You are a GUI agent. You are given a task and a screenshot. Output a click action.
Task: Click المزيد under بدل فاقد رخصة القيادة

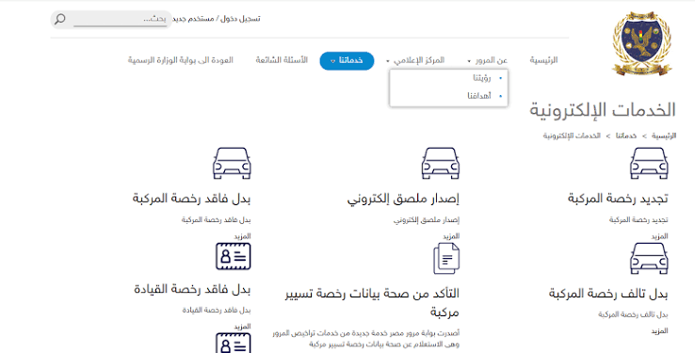pos(242,327)
